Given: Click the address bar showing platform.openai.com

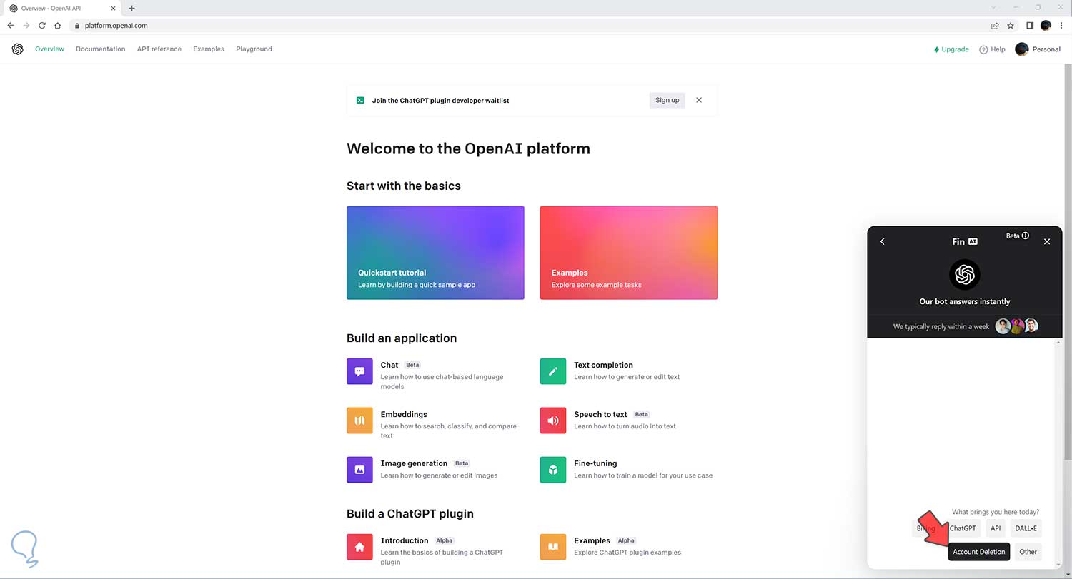Looking at the screenshot, I should (529, 25).
